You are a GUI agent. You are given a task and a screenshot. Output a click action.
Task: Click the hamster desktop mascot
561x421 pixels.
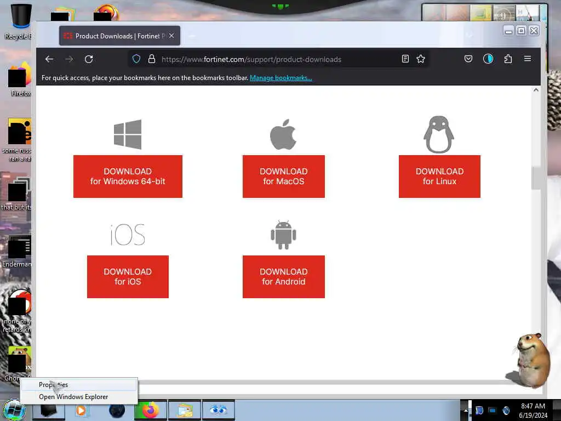531,360
